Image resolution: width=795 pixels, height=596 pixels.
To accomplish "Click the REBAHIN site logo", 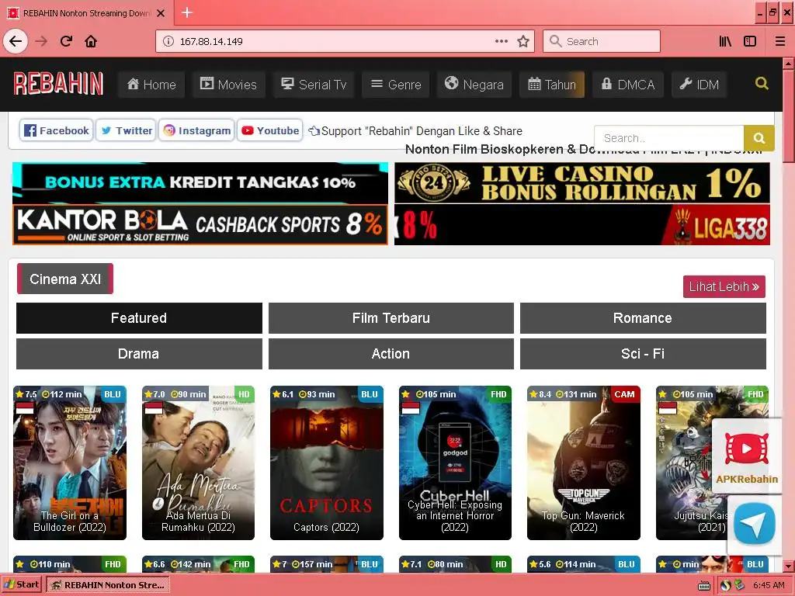I will pyautogui.click(x=58, y=84).
